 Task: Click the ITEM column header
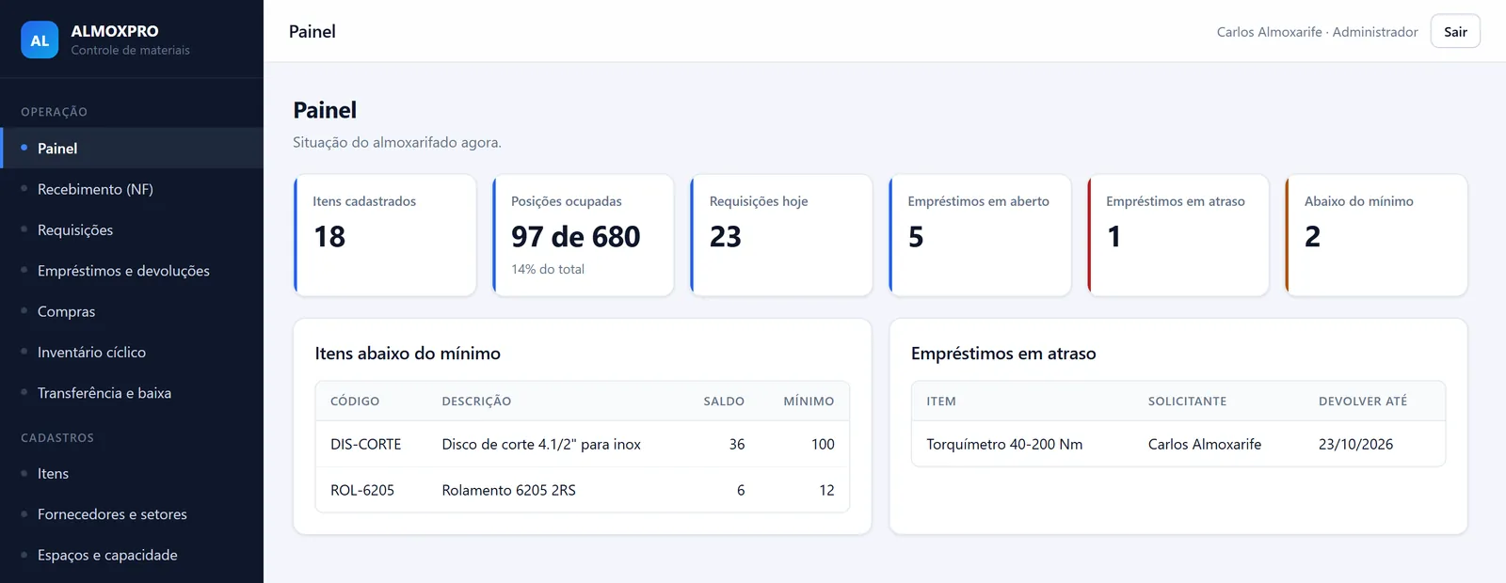coord(941,401)
